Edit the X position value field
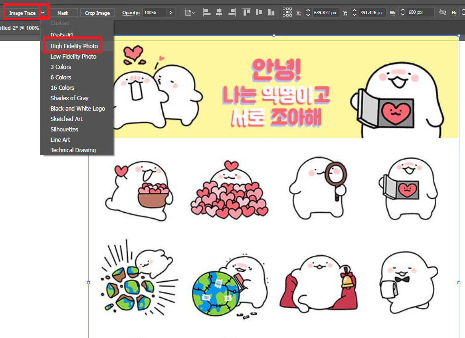 tap(325, 13)
